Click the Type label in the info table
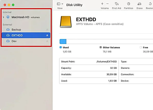The image size is (153, 110). point(124,62)
